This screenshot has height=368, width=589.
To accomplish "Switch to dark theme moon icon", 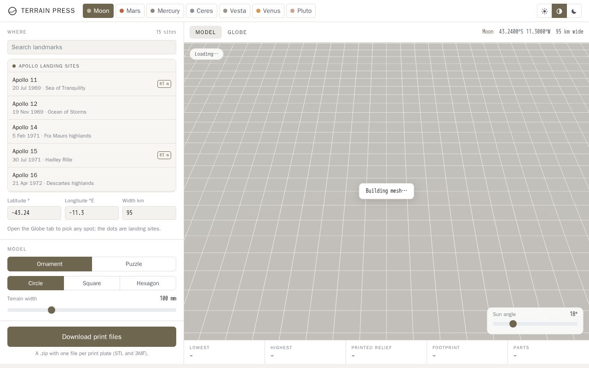I will tap(574, 11).
